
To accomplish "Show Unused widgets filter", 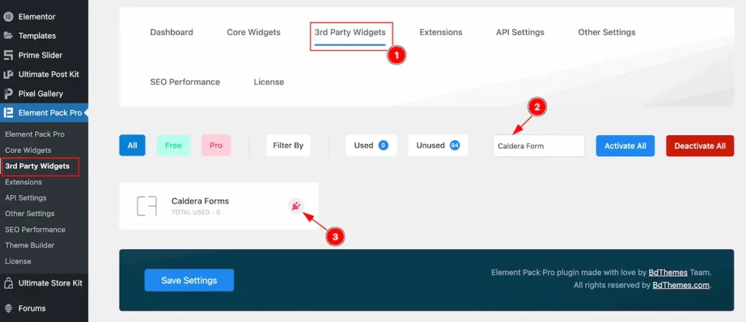I will click(437, 145).
